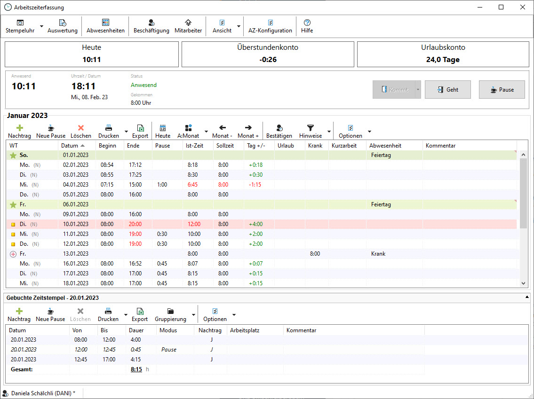This screenshot has height=399, width=534.
Task: Open the Beschäftigung section
Action: click(x=151, y=26)
